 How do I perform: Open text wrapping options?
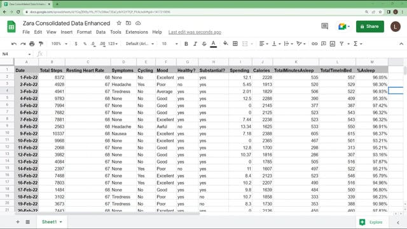[288, 44]
